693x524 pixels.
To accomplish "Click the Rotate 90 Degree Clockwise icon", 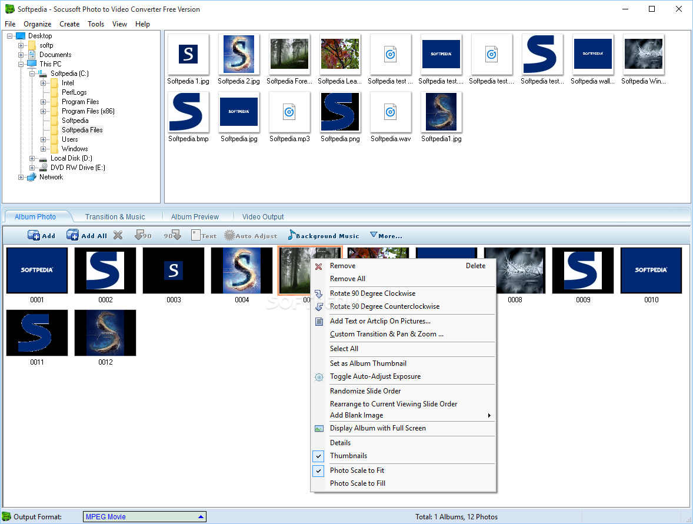I will coord(319,293).
